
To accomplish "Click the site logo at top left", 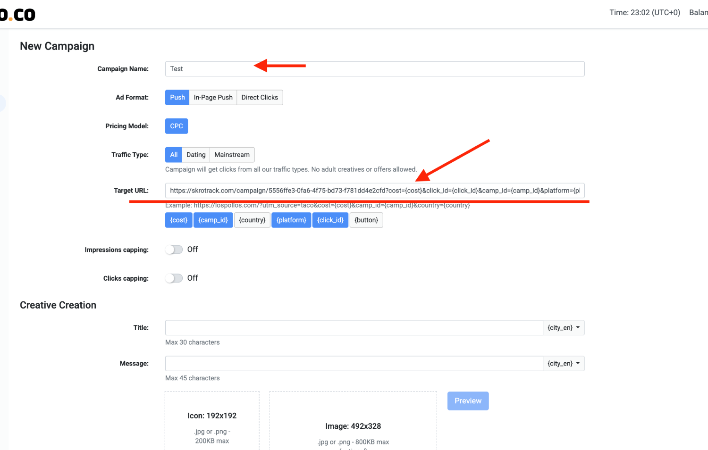I will click(x=17, y=15).
